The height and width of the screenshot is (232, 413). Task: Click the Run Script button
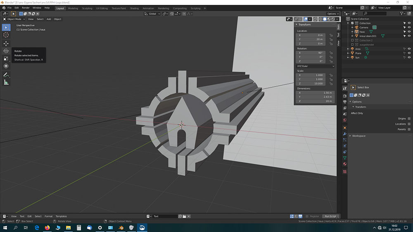[x=330, y=216]
